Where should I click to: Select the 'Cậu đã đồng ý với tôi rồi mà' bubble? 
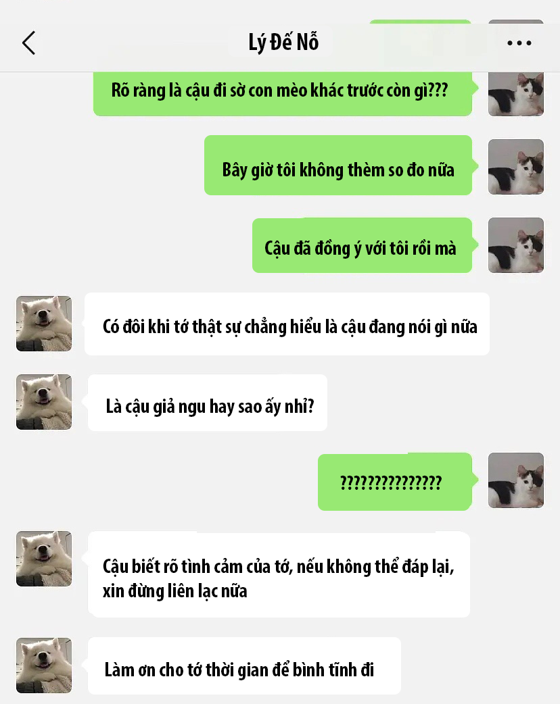363,246
